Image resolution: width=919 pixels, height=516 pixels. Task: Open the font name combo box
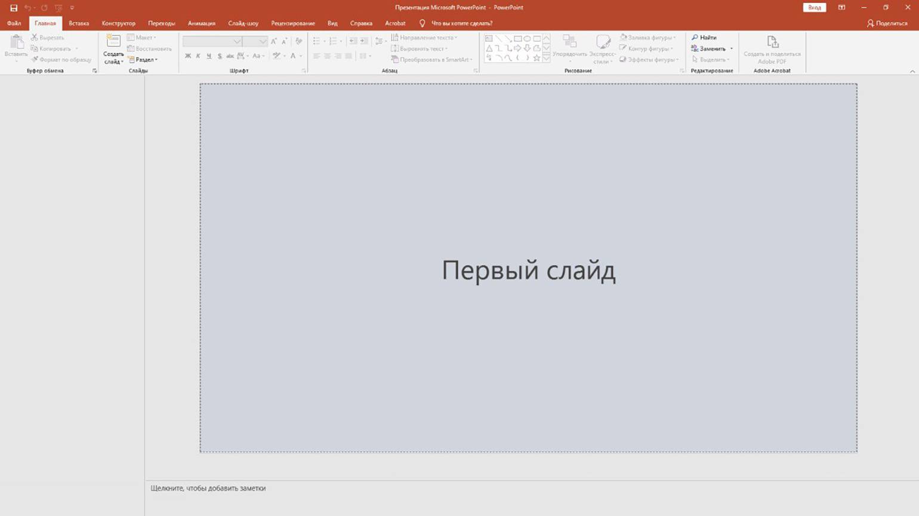[x=212, y=41]
